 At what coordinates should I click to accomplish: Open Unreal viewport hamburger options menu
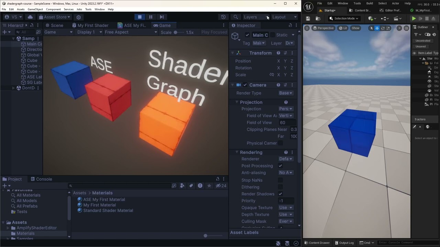click(x=307, y=28)
